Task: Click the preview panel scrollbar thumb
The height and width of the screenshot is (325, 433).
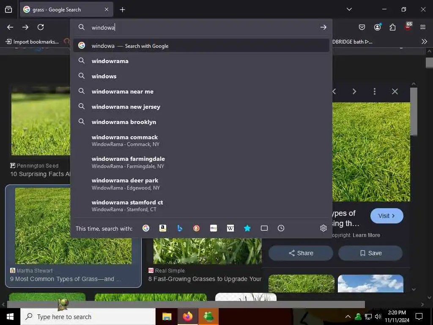Action: tap(414, 111)
